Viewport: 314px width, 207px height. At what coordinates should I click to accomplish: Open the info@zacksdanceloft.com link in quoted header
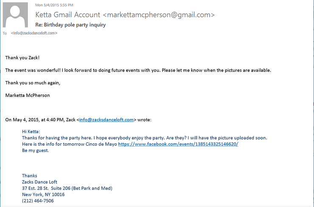pos(107,120)
